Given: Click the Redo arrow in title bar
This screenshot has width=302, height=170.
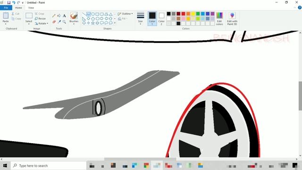Looking at the screenshot, I should click(x=18, y=3).
